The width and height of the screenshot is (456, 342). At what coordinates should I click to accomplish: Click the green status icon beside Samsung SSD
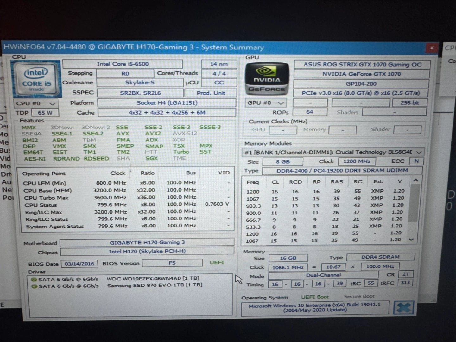[x=34, y=286]
